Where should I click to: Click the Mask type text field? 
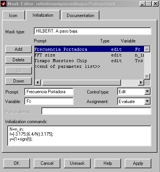(93, 31)
